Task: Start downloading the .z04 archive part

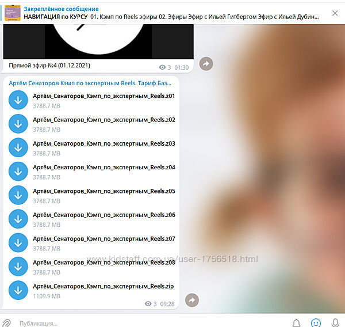Action: [x=18, y=172]
